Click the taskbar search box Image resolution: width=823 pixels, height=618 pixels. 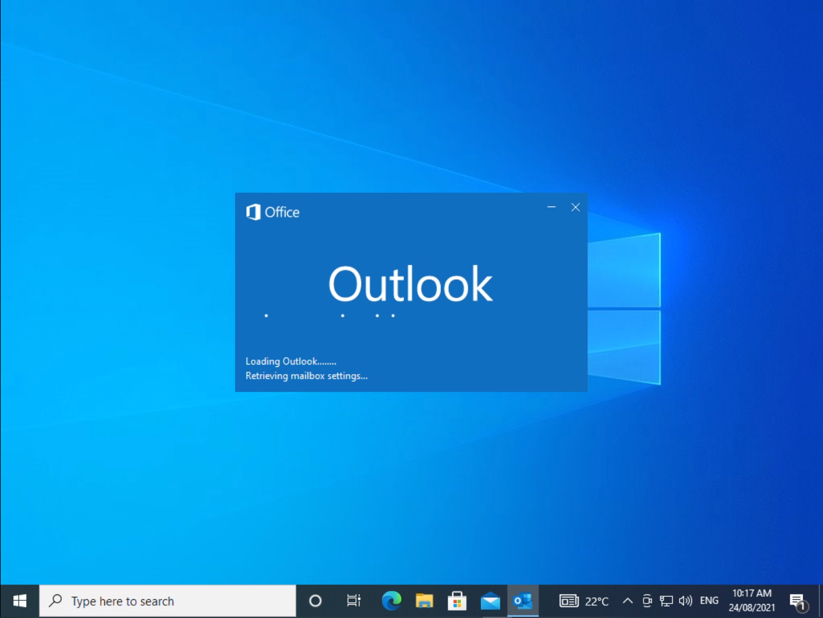tap(167, 601)
